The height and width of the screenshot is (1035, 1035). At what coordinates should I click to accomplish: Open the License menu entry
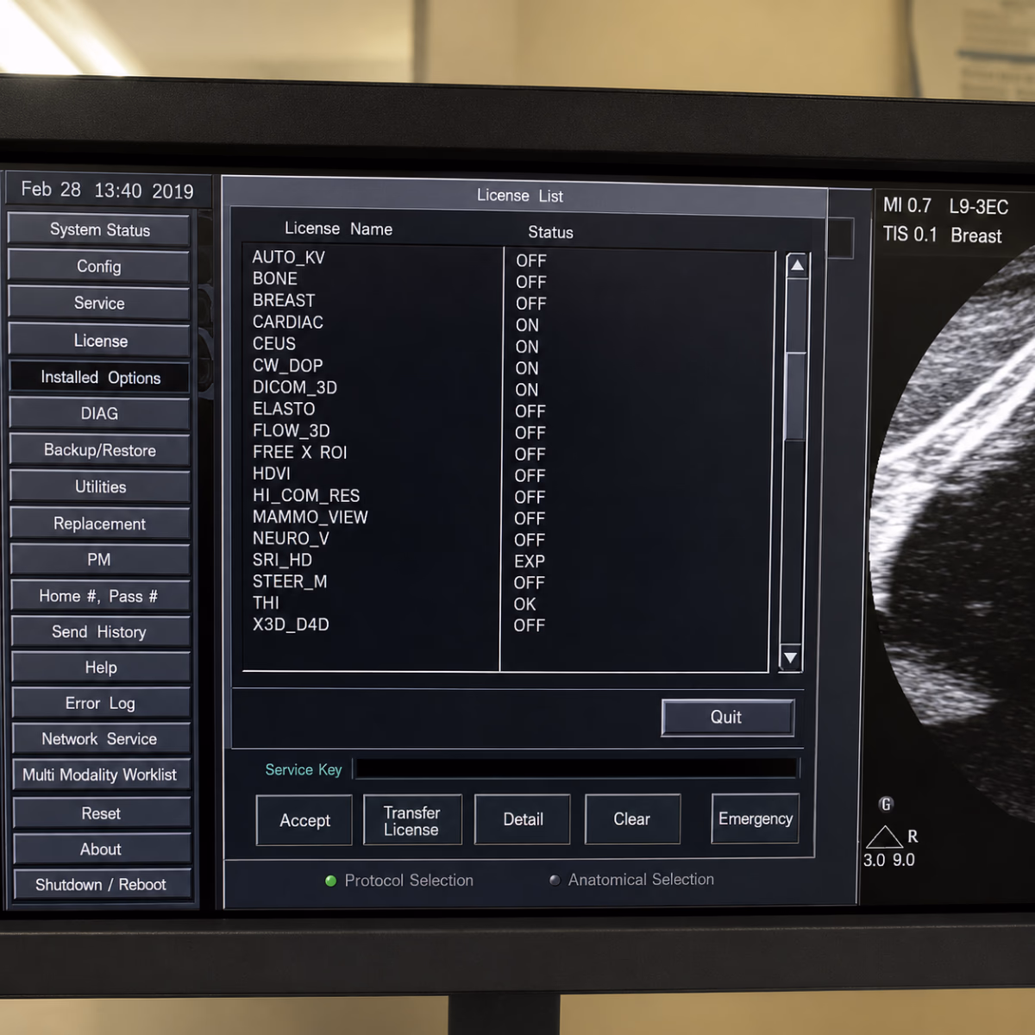pos(100,341)
